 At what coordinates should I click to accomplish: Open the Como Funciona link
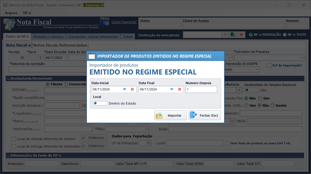pos(124,22)
